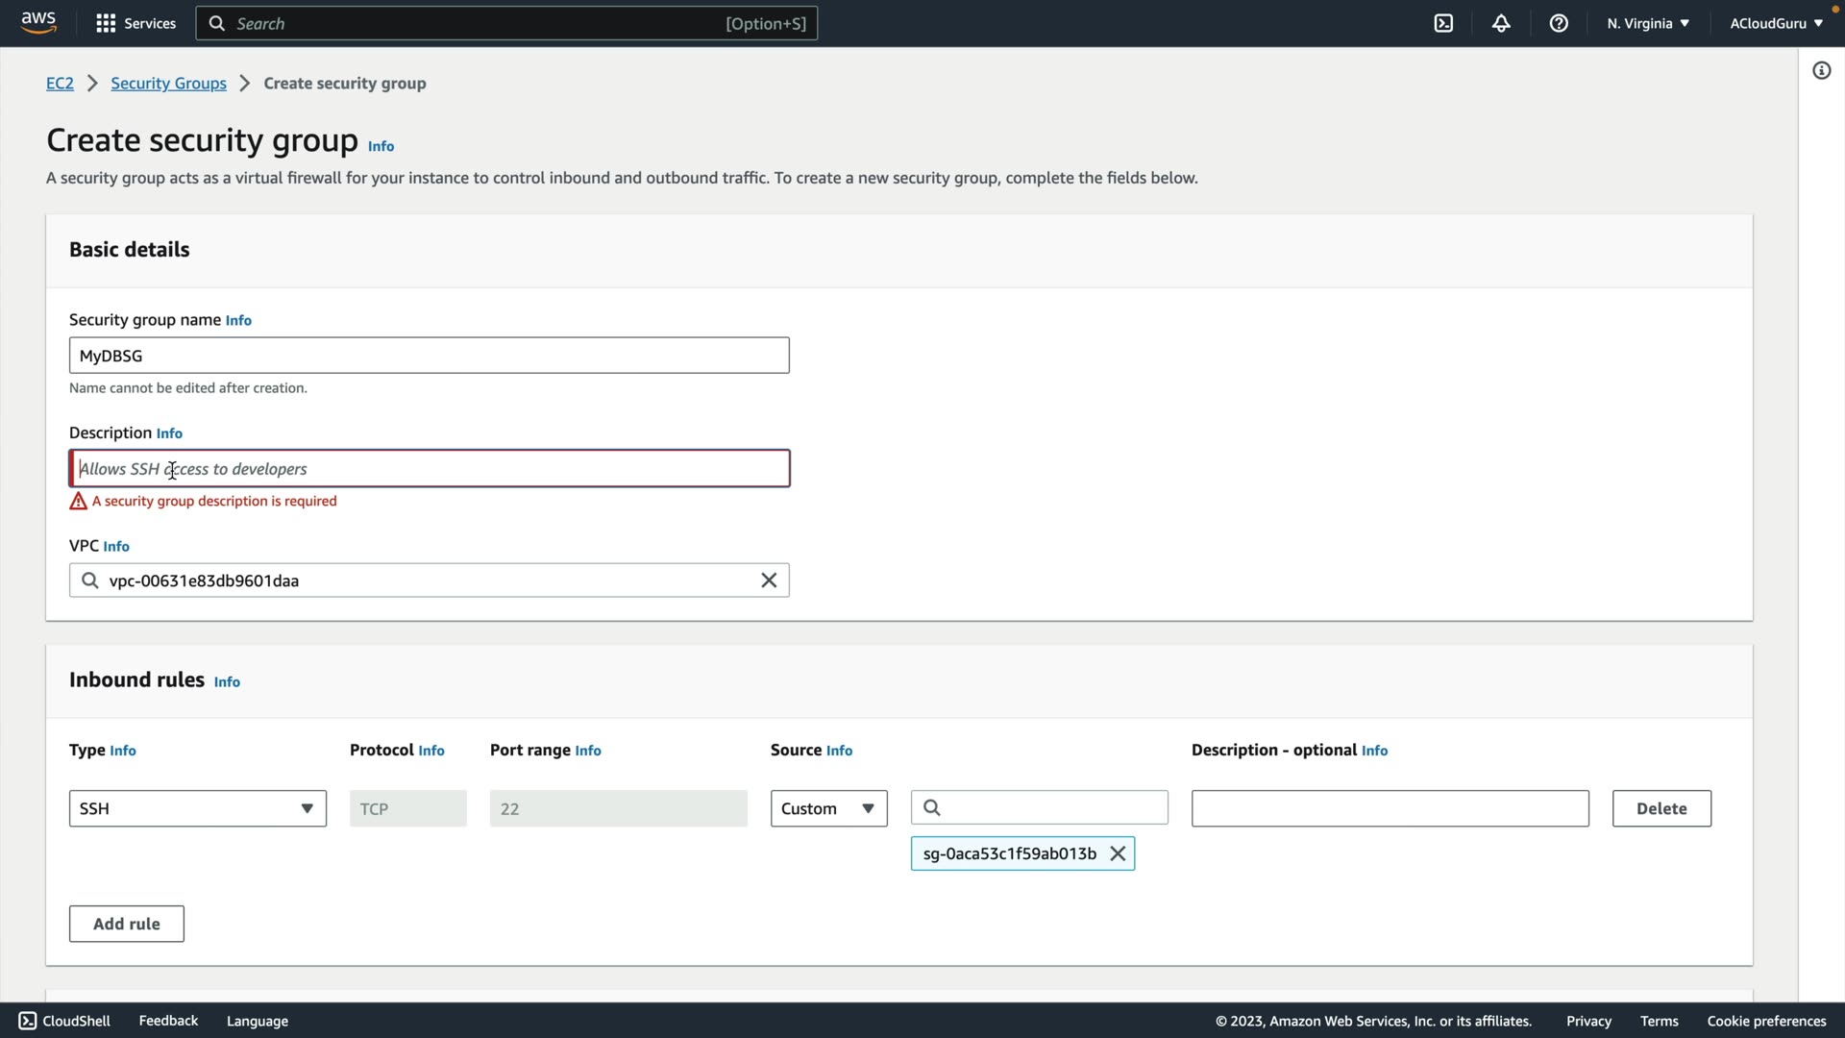Open the notifications bell

[1501, 23]
